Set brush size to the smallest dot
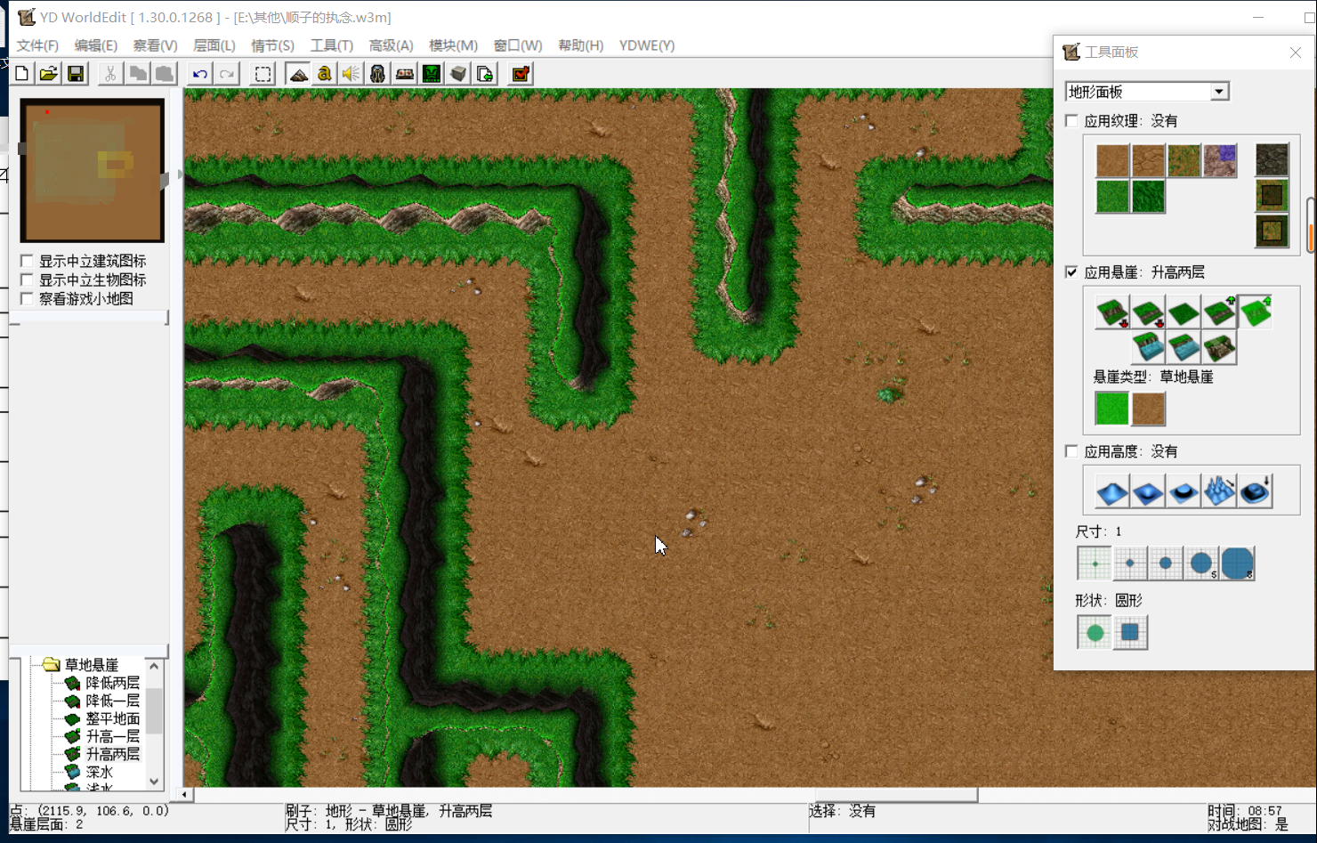The width and height of the screenshot is (1317, 843). pos(1095,563)
